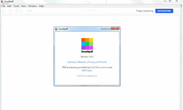Go to next page arrow

[99, 11]
